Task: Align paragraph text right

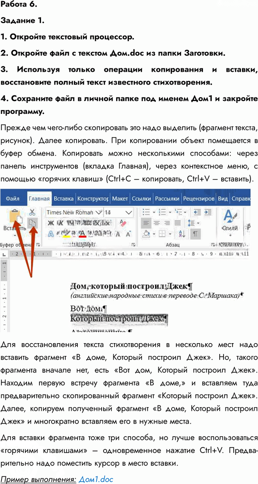Action: tap(167, 223)
